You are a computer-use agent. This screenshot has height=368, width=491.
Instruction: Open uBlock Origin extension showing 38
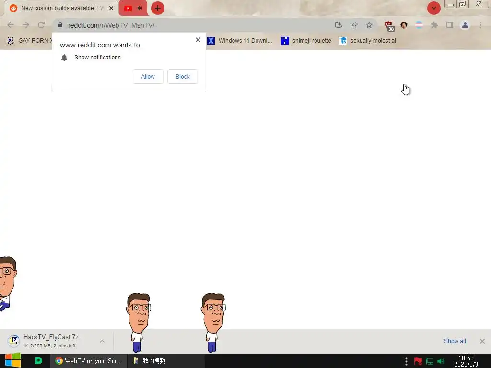click(x=389, y=26)
